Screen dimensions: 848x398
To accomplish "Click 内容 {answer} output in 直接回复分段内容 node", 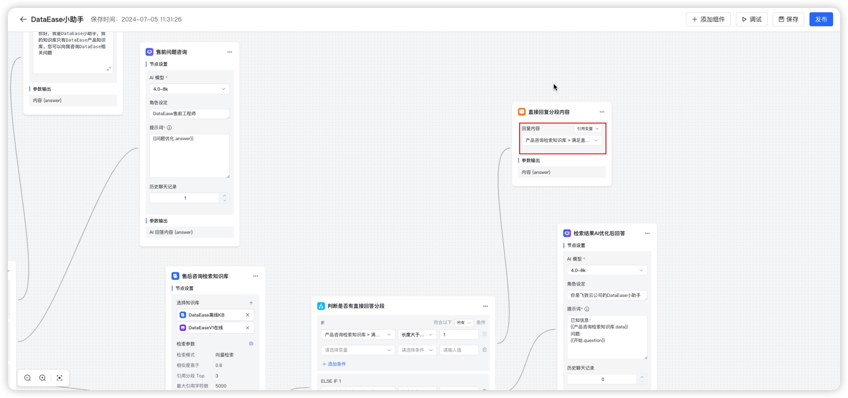I will pyautogui.click(x=562, y=173).
